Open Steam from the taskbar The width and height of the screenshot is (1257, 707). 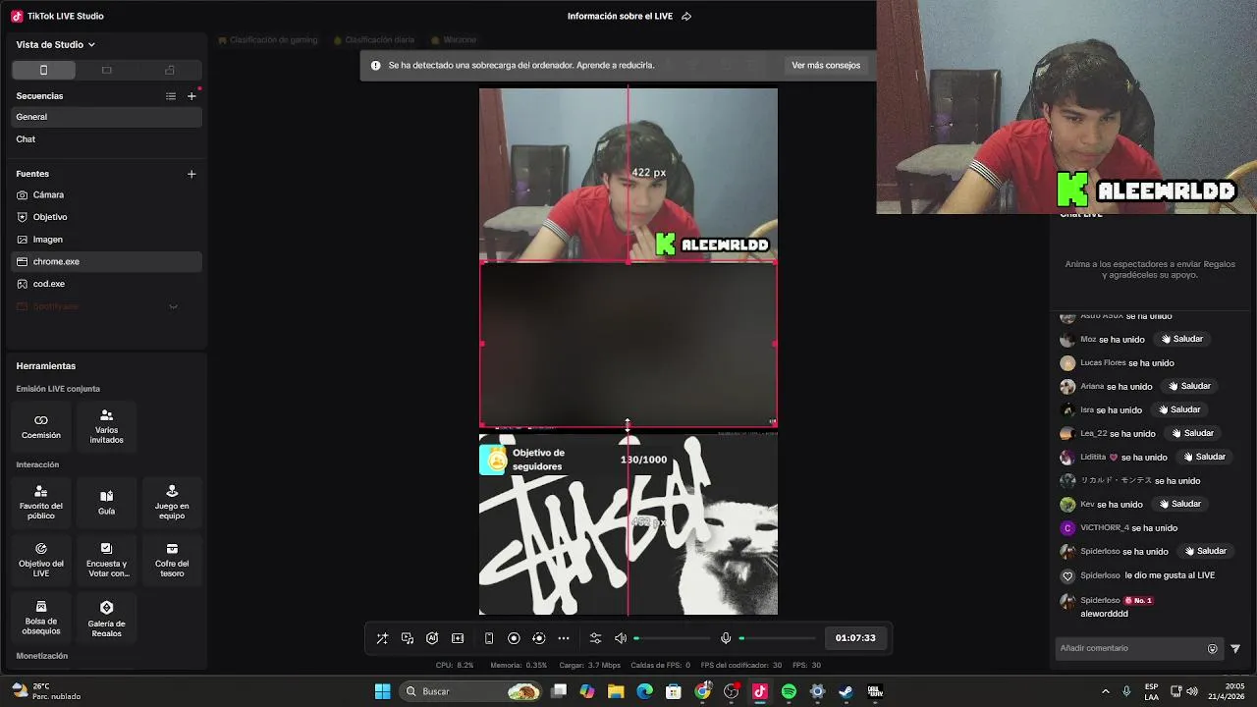coord(846,691)
